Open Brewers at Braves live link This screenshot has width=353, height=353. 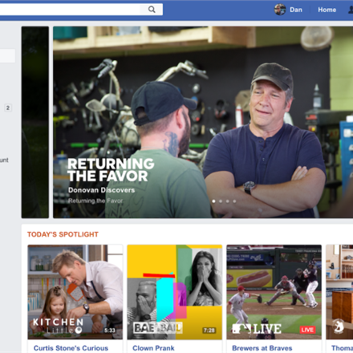[x=262, y=348]
